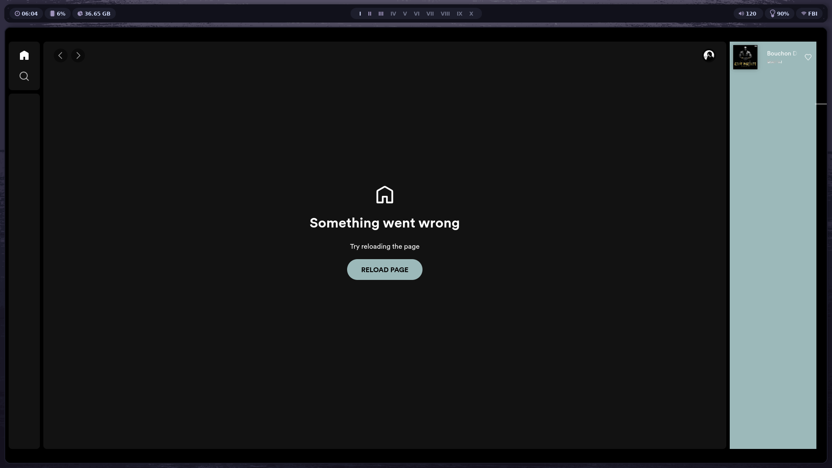Click the brightness indicator showing 90%
This screenshot has height=468, width=832.
(779, 13)
